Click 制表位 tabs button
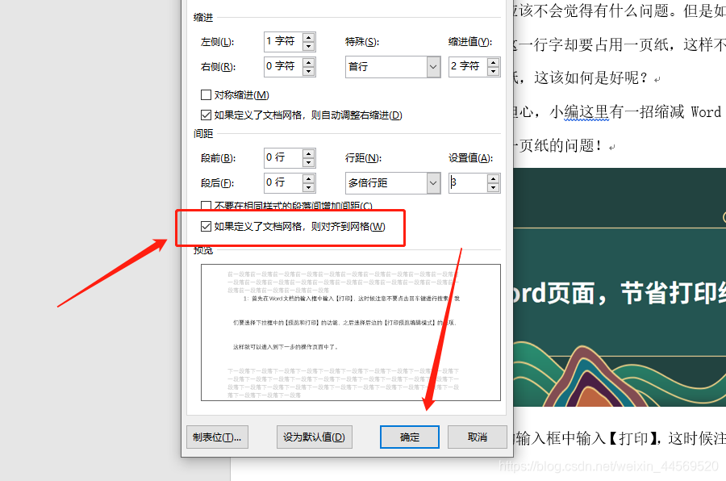Screen dimensions: 726x481 click(x=217, y=437)
